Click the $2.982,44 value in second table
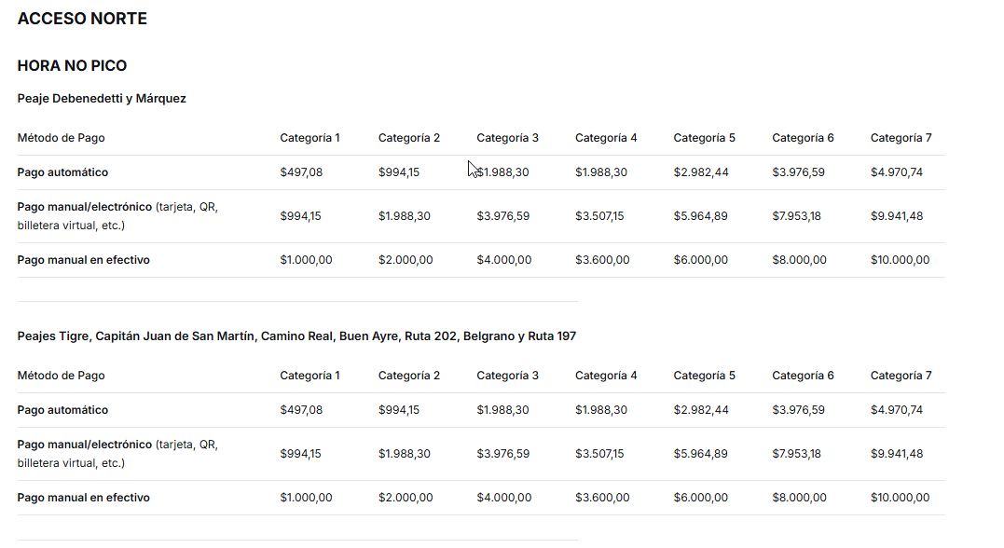Viewport: 1004px width, 548px height. pos(701,410)
